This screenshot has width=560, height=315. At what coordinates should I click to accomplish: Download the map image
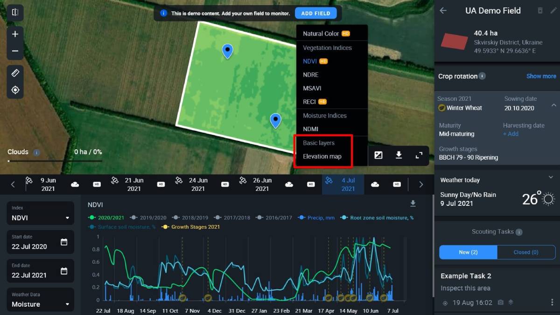[399, 155]
